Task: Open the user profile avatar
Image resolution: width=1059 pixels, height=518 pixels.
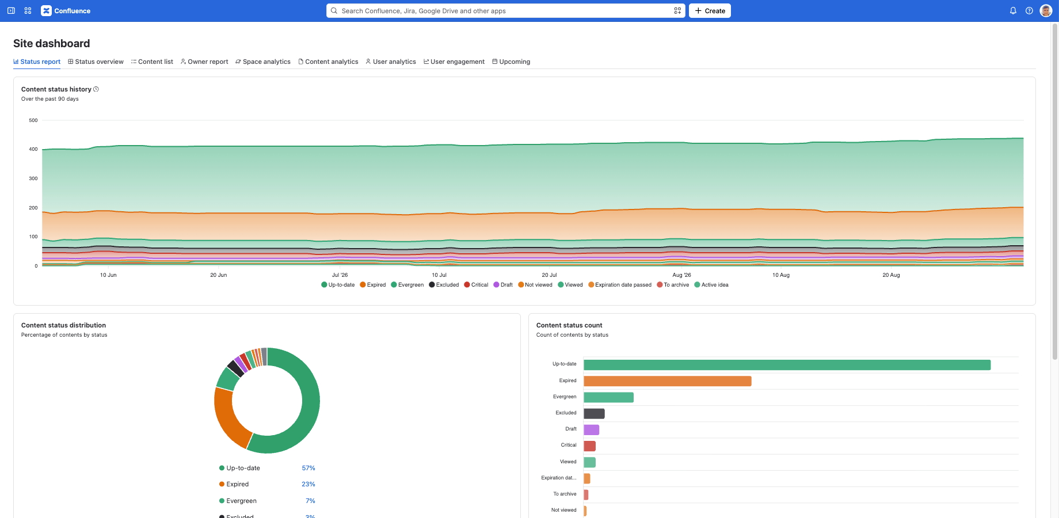Action: pos(1046,11)
